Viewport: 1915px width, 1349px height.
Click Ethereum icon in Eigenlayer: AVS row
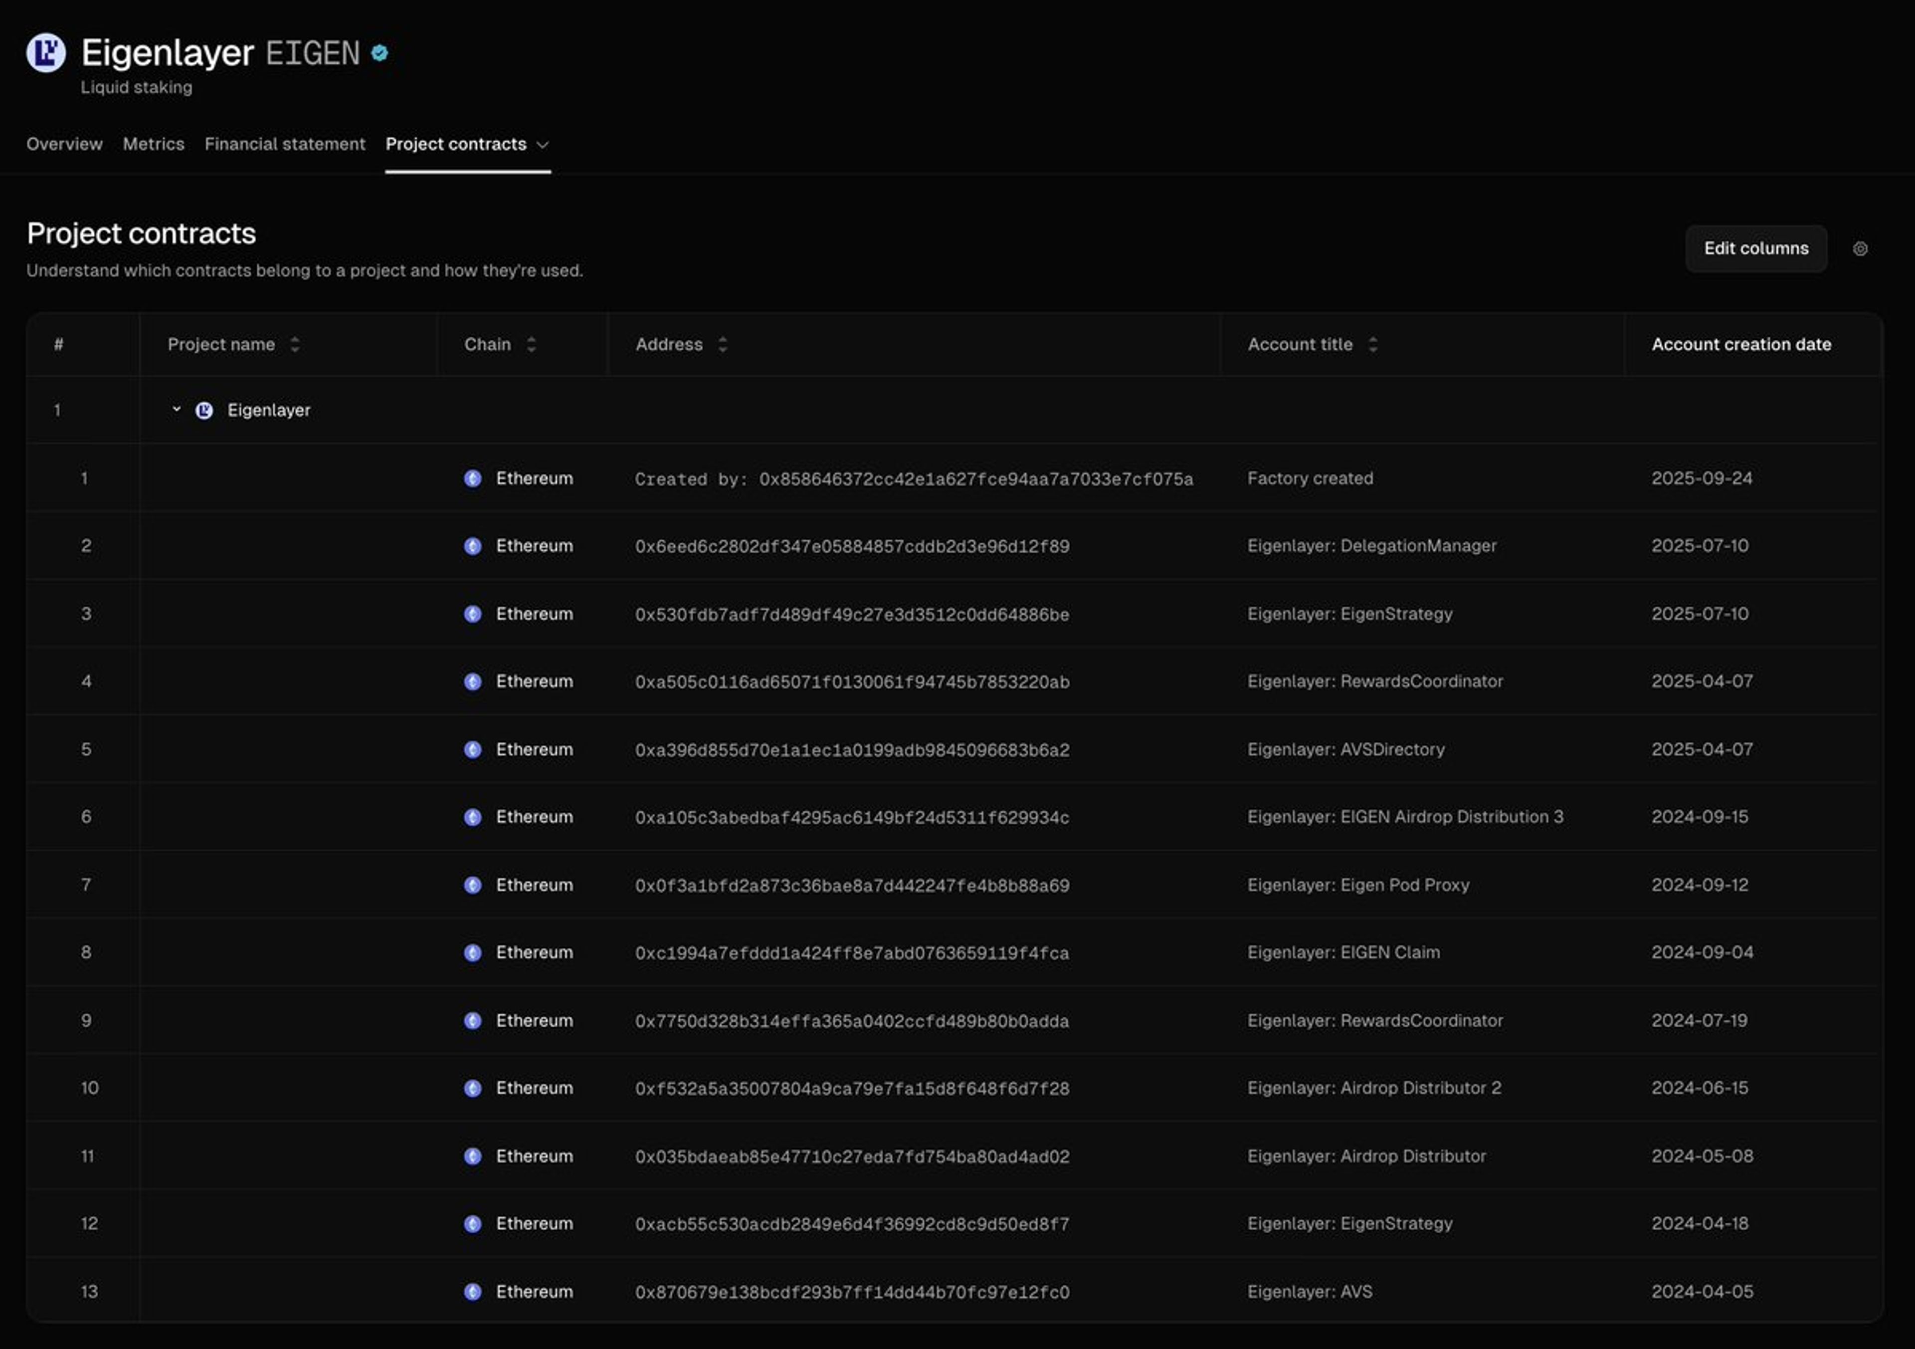(473, 1292)
